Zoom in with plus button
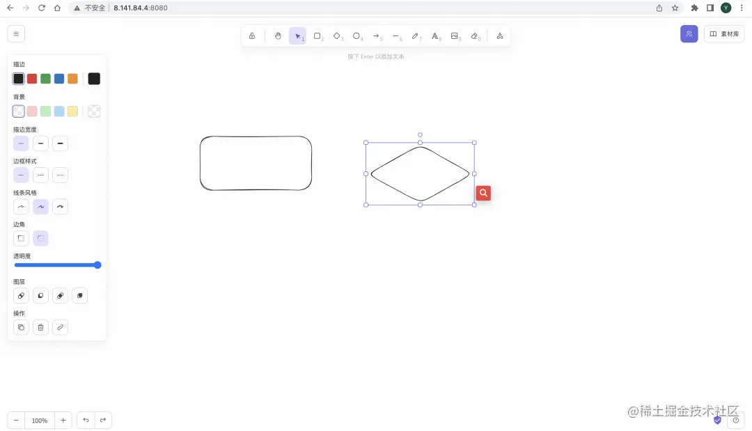Viewport: 752px width, 431px height. coord(63,421)
